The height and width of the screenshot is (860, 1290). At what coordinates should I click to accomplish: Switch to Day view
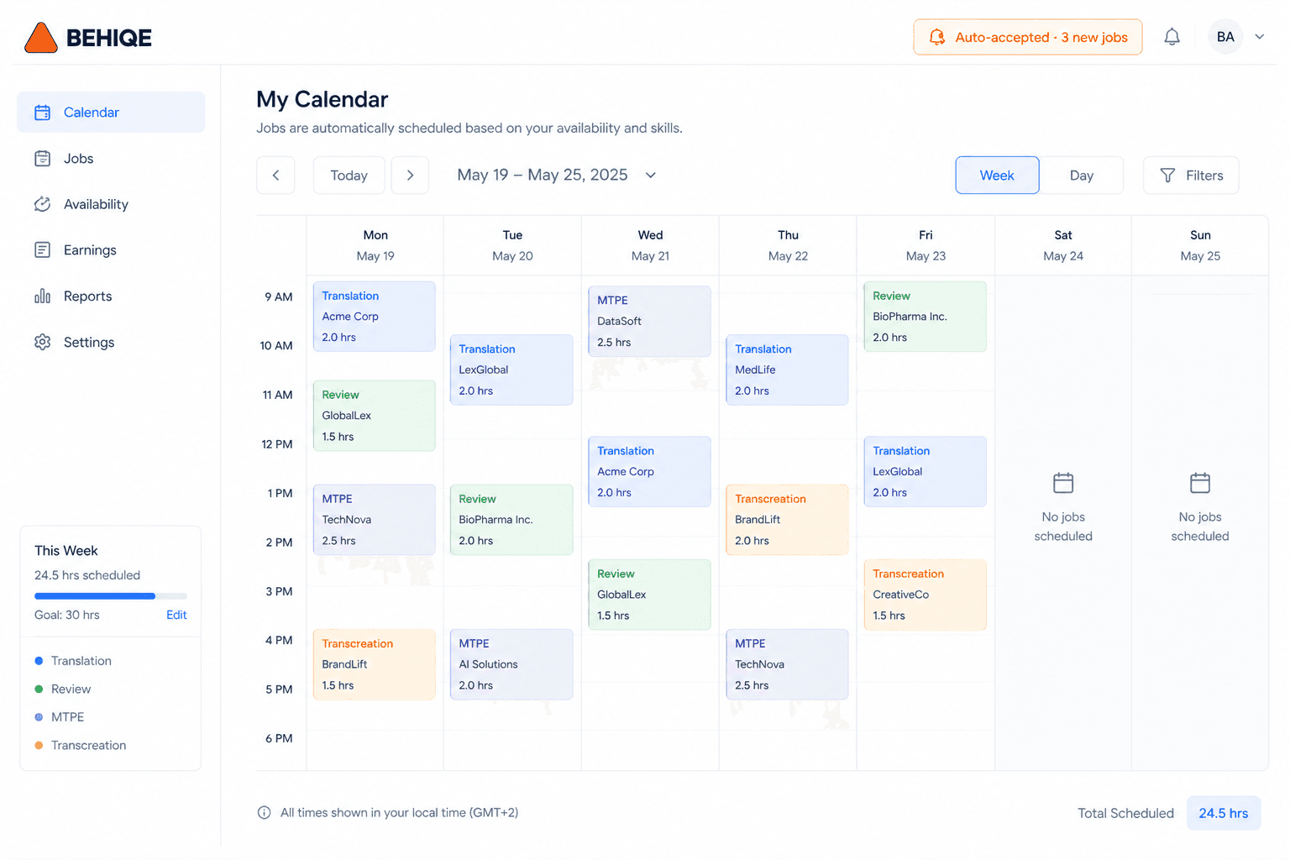click(x=1082, y=176)
